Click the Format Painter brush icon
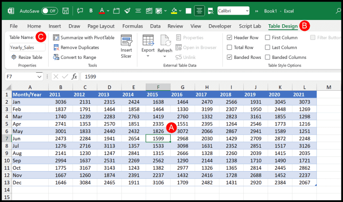343x202 pixels. coord(127,10)
